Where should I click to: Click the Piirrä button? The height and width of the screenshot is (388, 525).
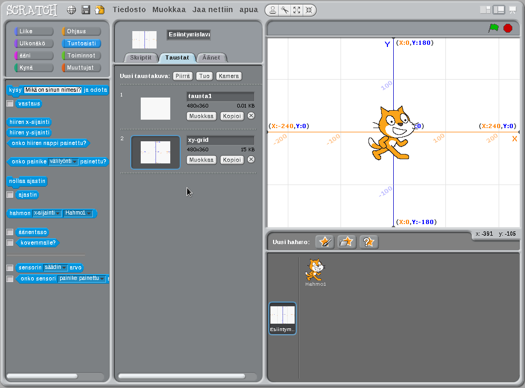point(183,76)
